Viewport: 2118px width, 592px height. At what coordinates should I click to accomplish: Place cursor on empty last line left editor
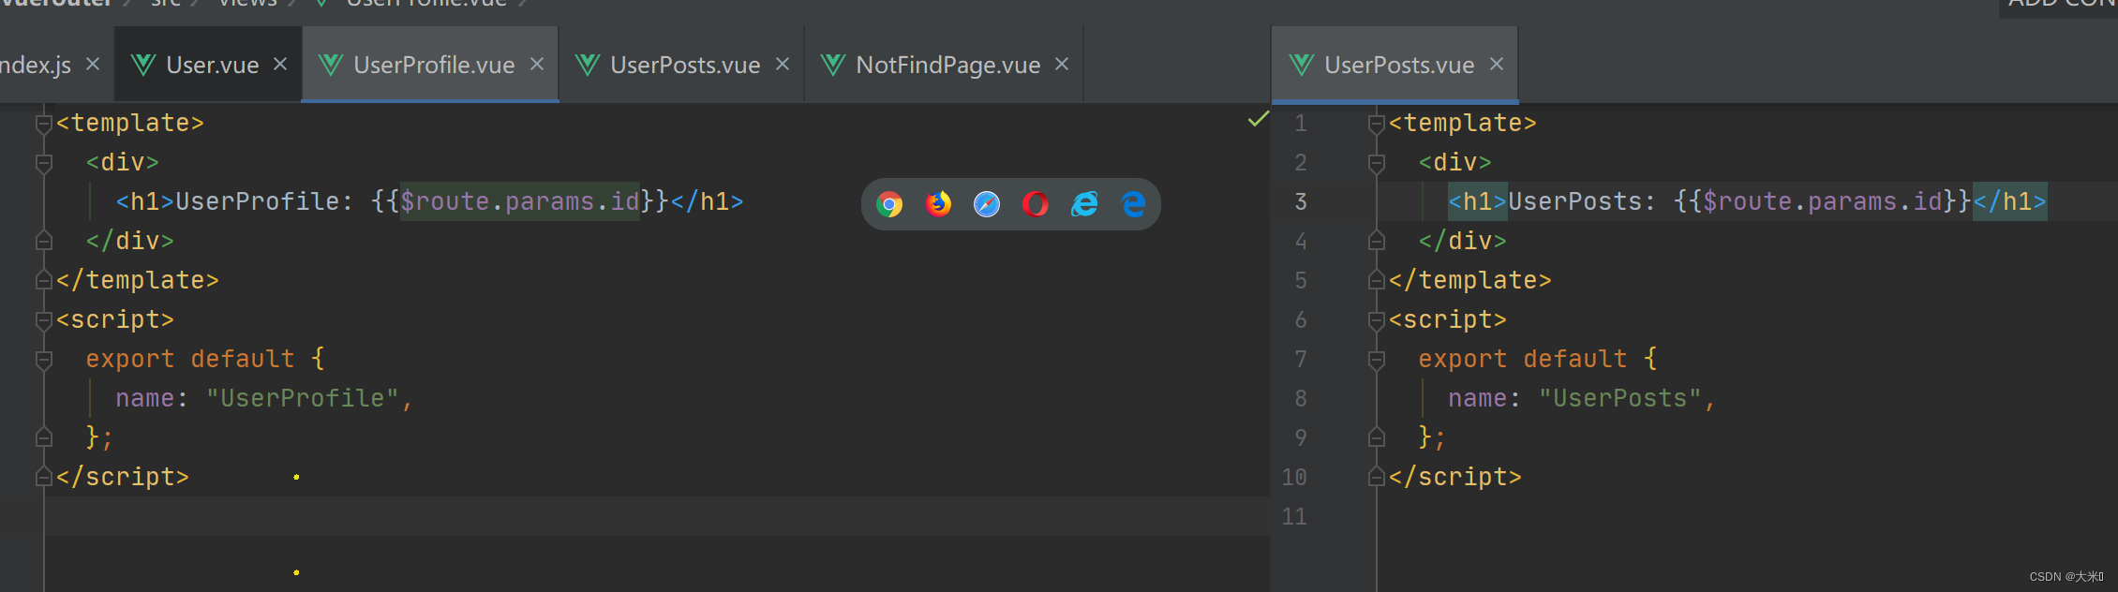656,516
